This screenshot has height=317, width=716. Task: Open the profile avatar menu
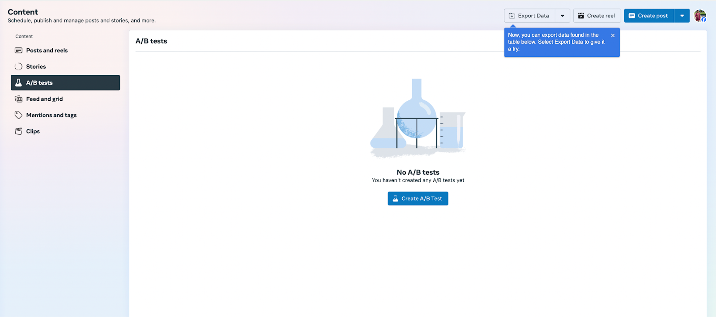click(x=699, y=16)
